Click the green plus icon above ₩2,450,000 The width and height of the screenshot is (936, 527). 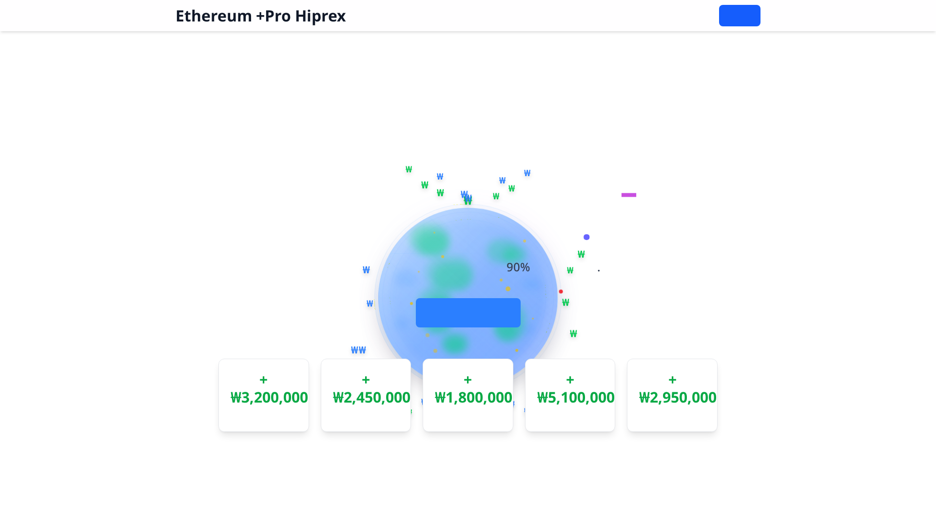click(366, 379)
